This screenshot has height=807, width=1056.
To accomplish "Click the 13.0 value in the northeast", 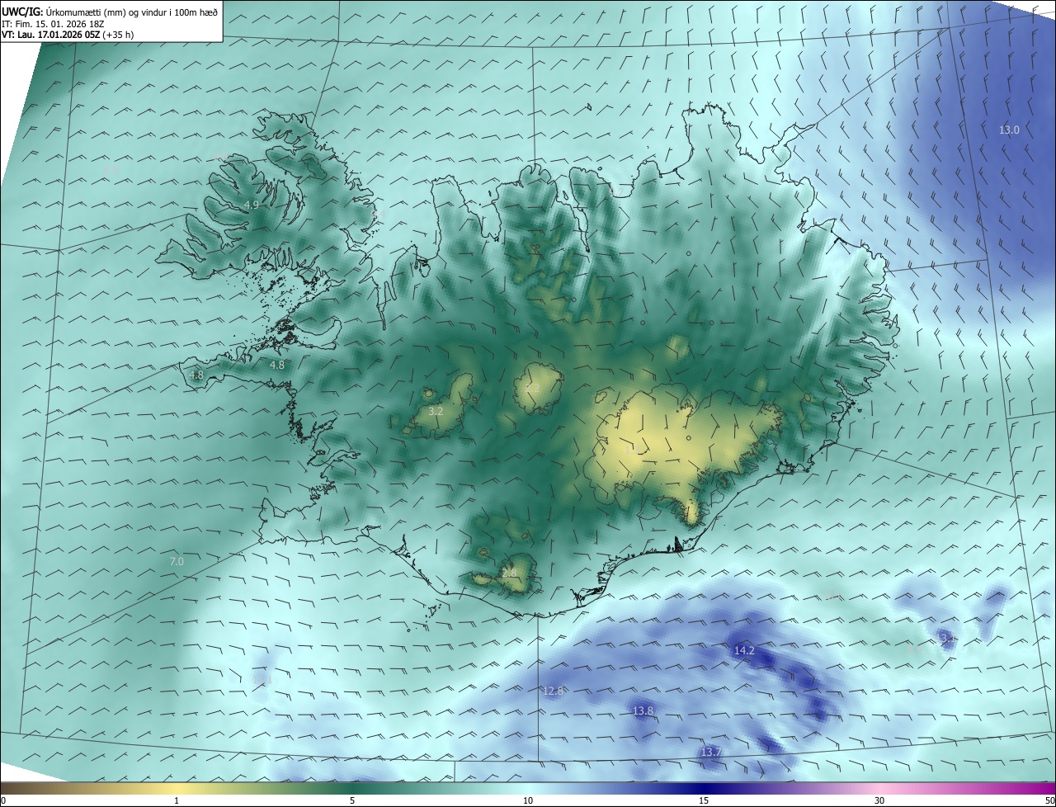I will pos(1009,130).
